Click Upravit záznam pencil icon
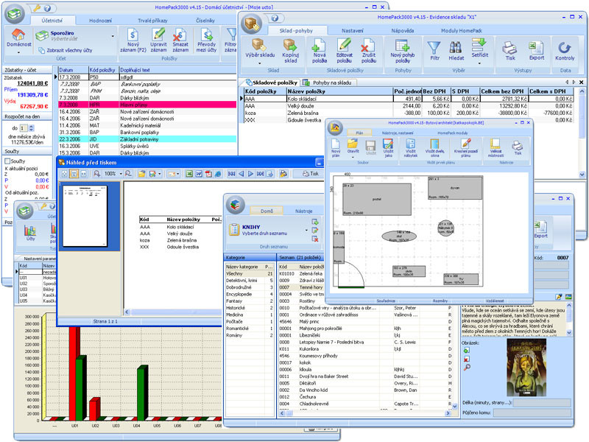 158,35
